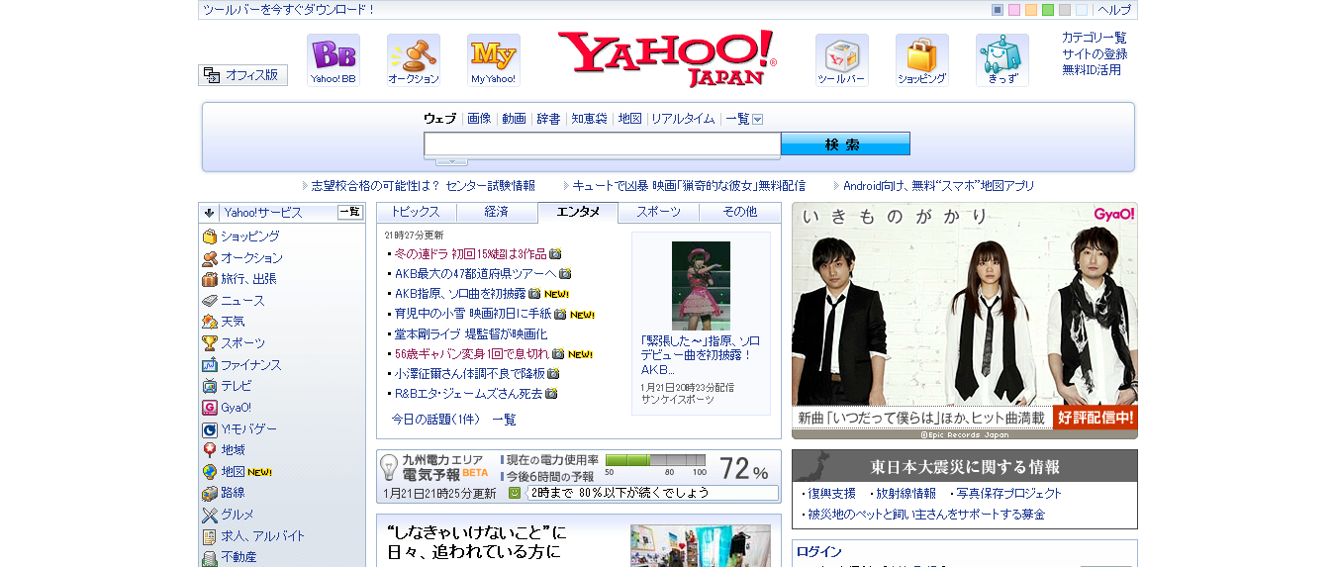Collapse Yahoo!サービス with the down arrow
The width and height of the screenshot is (1335, 567).
[210, 213]
